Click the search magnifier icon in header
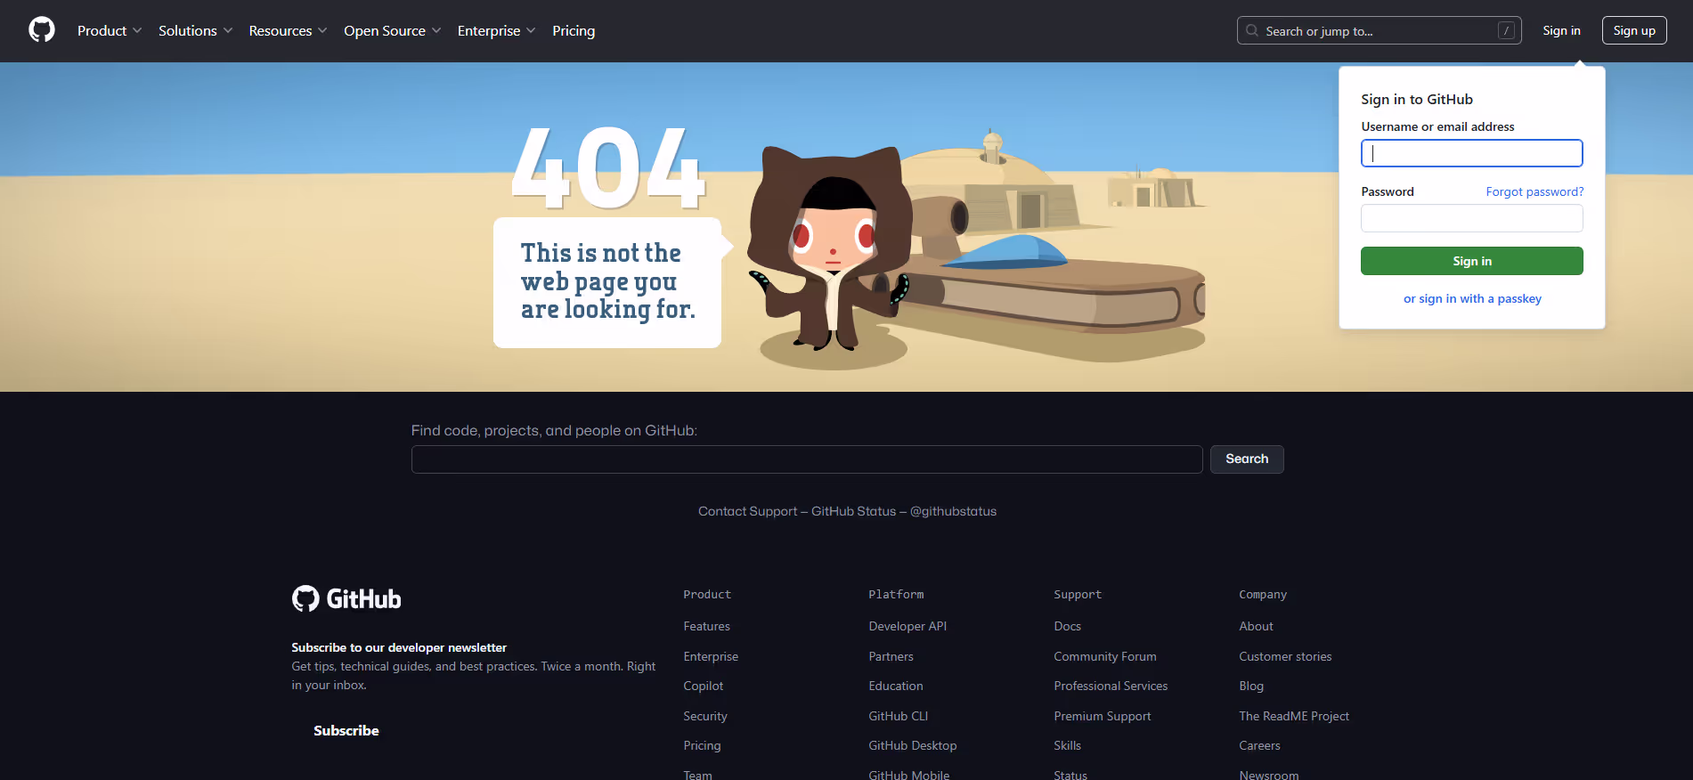1693x780 pixels. pos(1252,31)
